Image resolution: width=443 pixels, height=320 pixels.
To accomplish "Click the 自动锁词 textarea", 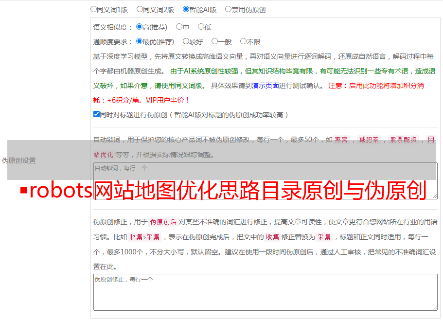I will coord(266,181).
